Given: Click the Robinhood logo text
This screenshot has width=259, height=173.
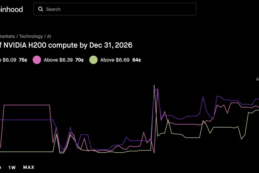Looking at the screenshot, I should 11,10.
